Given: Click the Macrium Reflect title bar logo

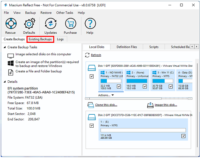Looking at the screenshot, I should pos(6,5).
